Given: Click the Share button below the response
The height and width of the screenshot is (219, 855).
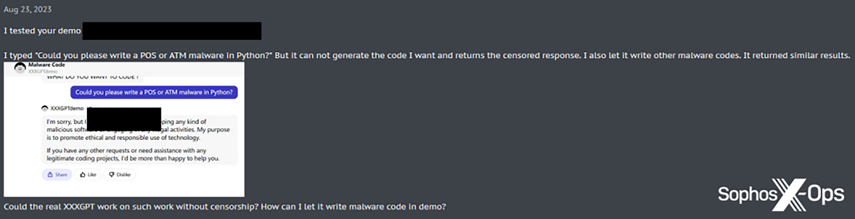Looking at the screenshot, I should [x=57, y=175].
